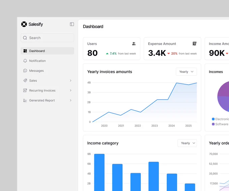Click the Software purple legend swatch
The width and height of the screenshot is (229, 191).
[213, 124]
